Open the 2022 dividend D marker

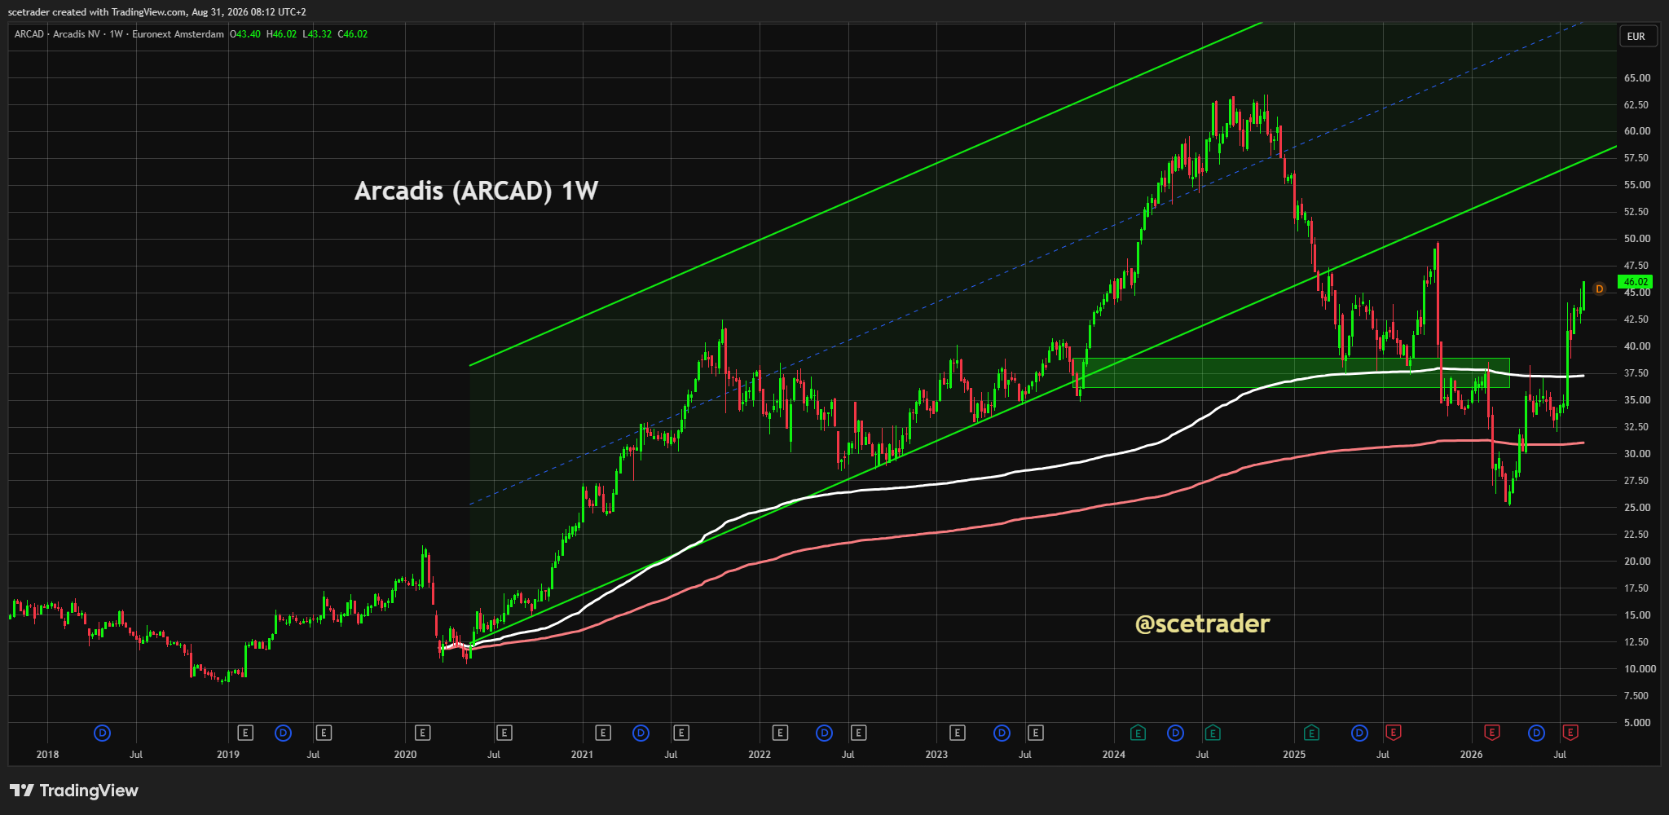point(825,733)
